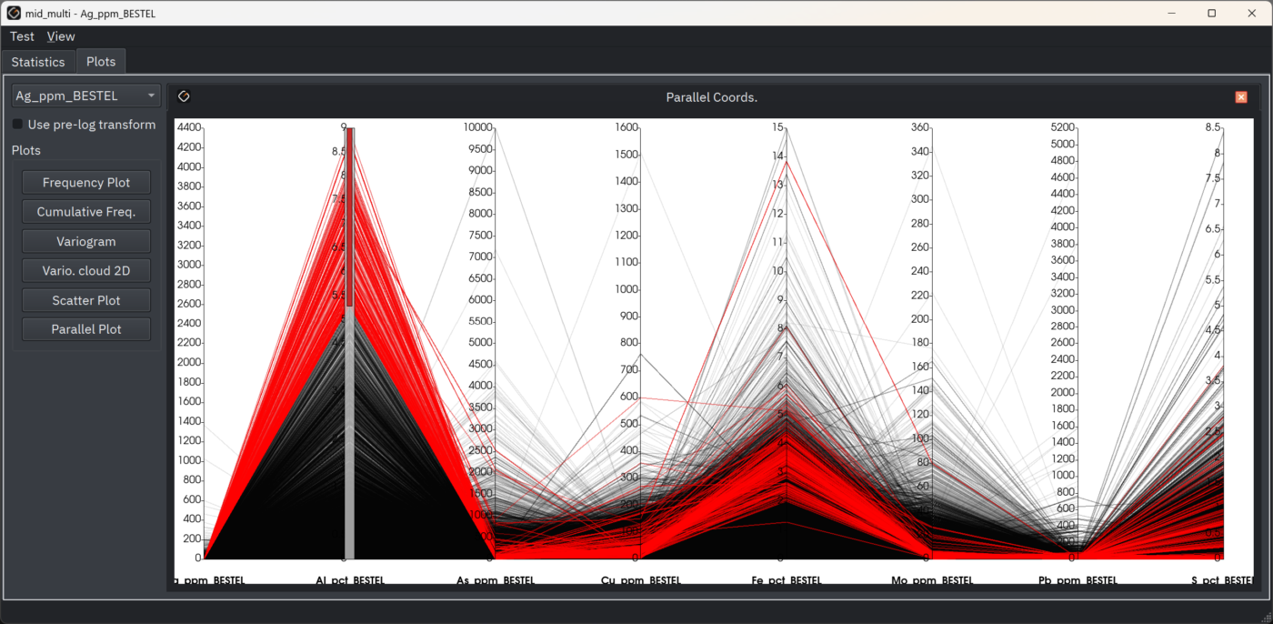Open the View menu
Viewport: 1273px width, 624px height.
(x=61, y=36)
